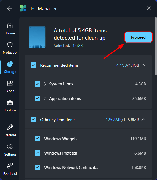Click the Proceed button
This screenshot has height=180, width=157.
coord(138,37)
